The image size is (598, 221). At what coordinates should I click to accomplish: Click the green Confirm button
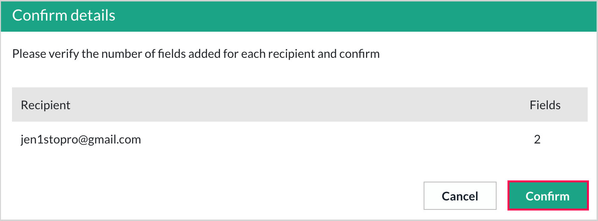pyautogui.click(x=548, y=196)
